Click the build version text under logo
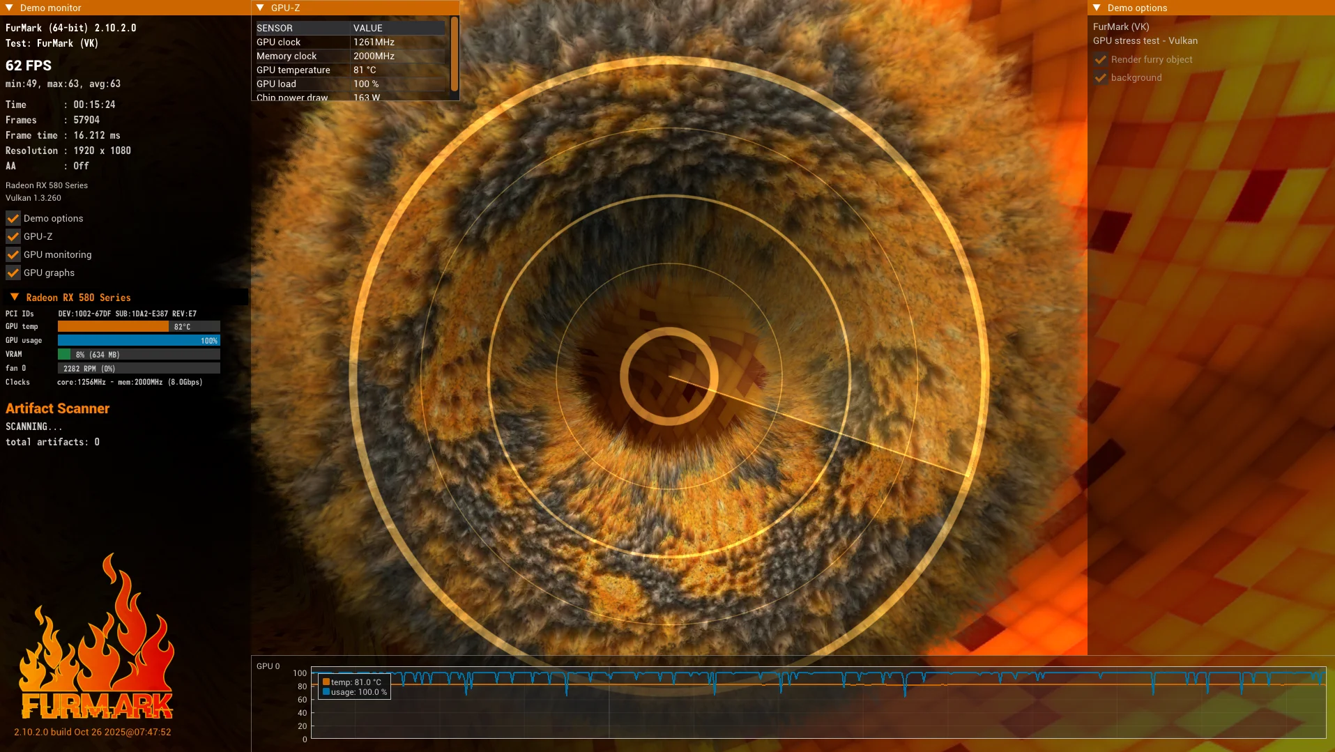The width and height of the screenshot is (1335, 752). click(93, 732)
